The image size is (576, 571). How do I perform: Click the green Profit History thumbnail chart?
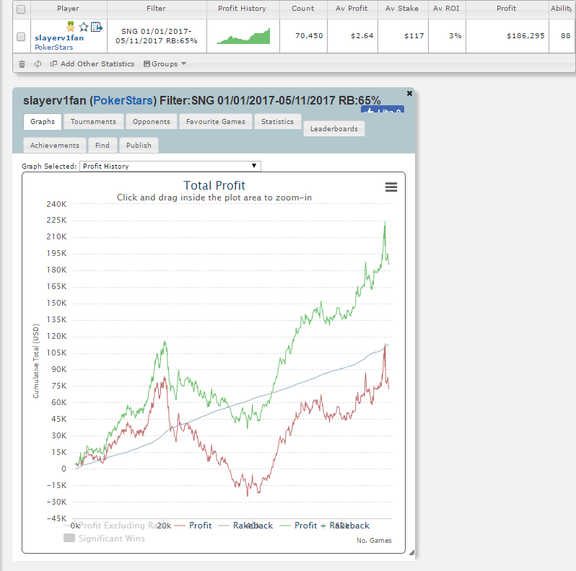(243, 36)
